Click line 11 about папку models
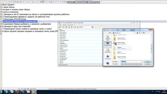167x94 pixels. pos(27,29)
